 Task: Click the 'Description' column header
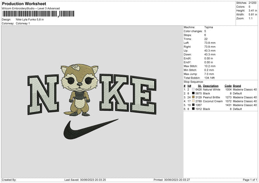click(211, 86)
